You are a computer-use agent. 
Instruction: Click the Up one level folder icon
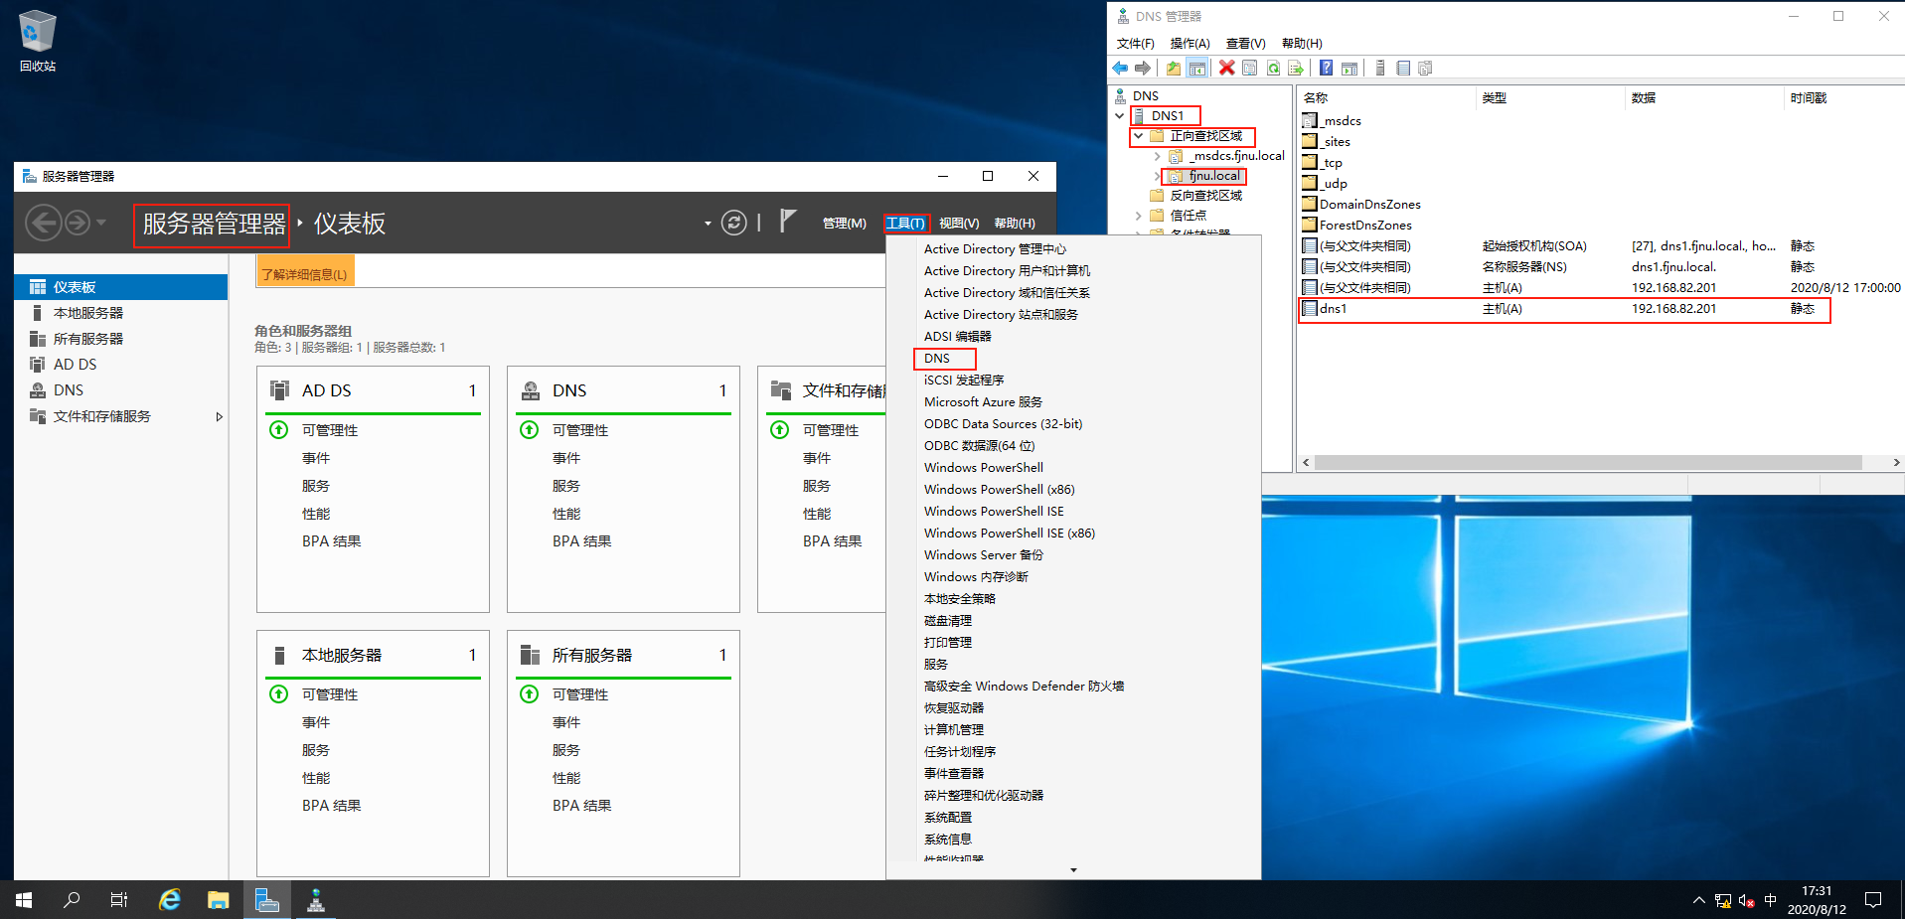pyautogui.click(x=1174, y=69)
